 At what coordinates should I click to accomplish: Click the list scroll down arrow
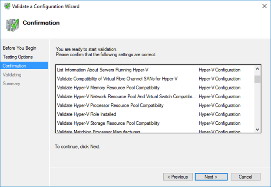[258, 129]
